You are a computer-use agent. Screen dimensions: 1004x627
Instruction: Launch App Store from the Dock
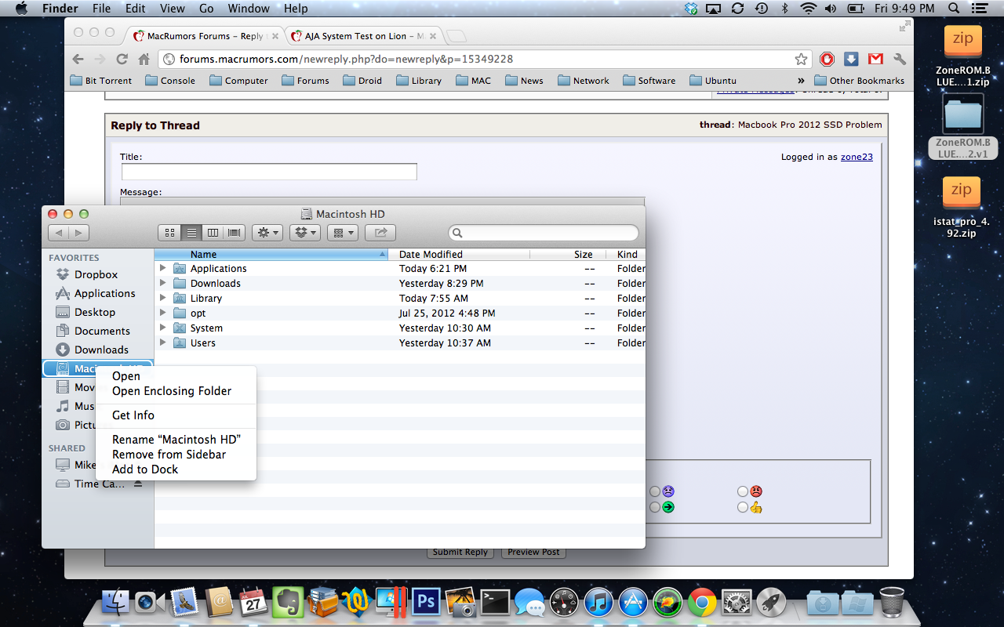pyautogui.click(x=633, y=603)
